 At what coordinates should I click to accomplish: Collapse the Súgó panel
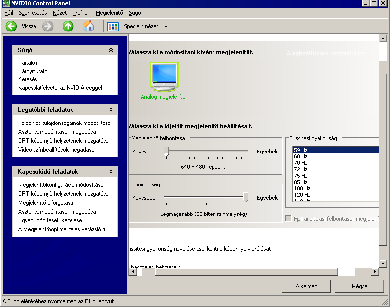111,50
